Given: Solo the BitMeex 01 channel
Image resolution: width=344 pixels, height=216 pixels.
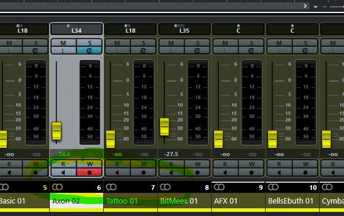Looking at the screenshot, I should (198, 43).
